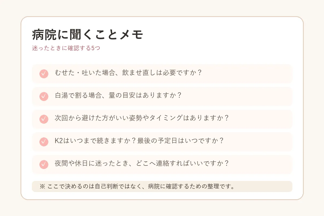Screen dimensions: 324x216
Task: Click the ※ symbol in the footnote
Action: click(x=42, y=187)
